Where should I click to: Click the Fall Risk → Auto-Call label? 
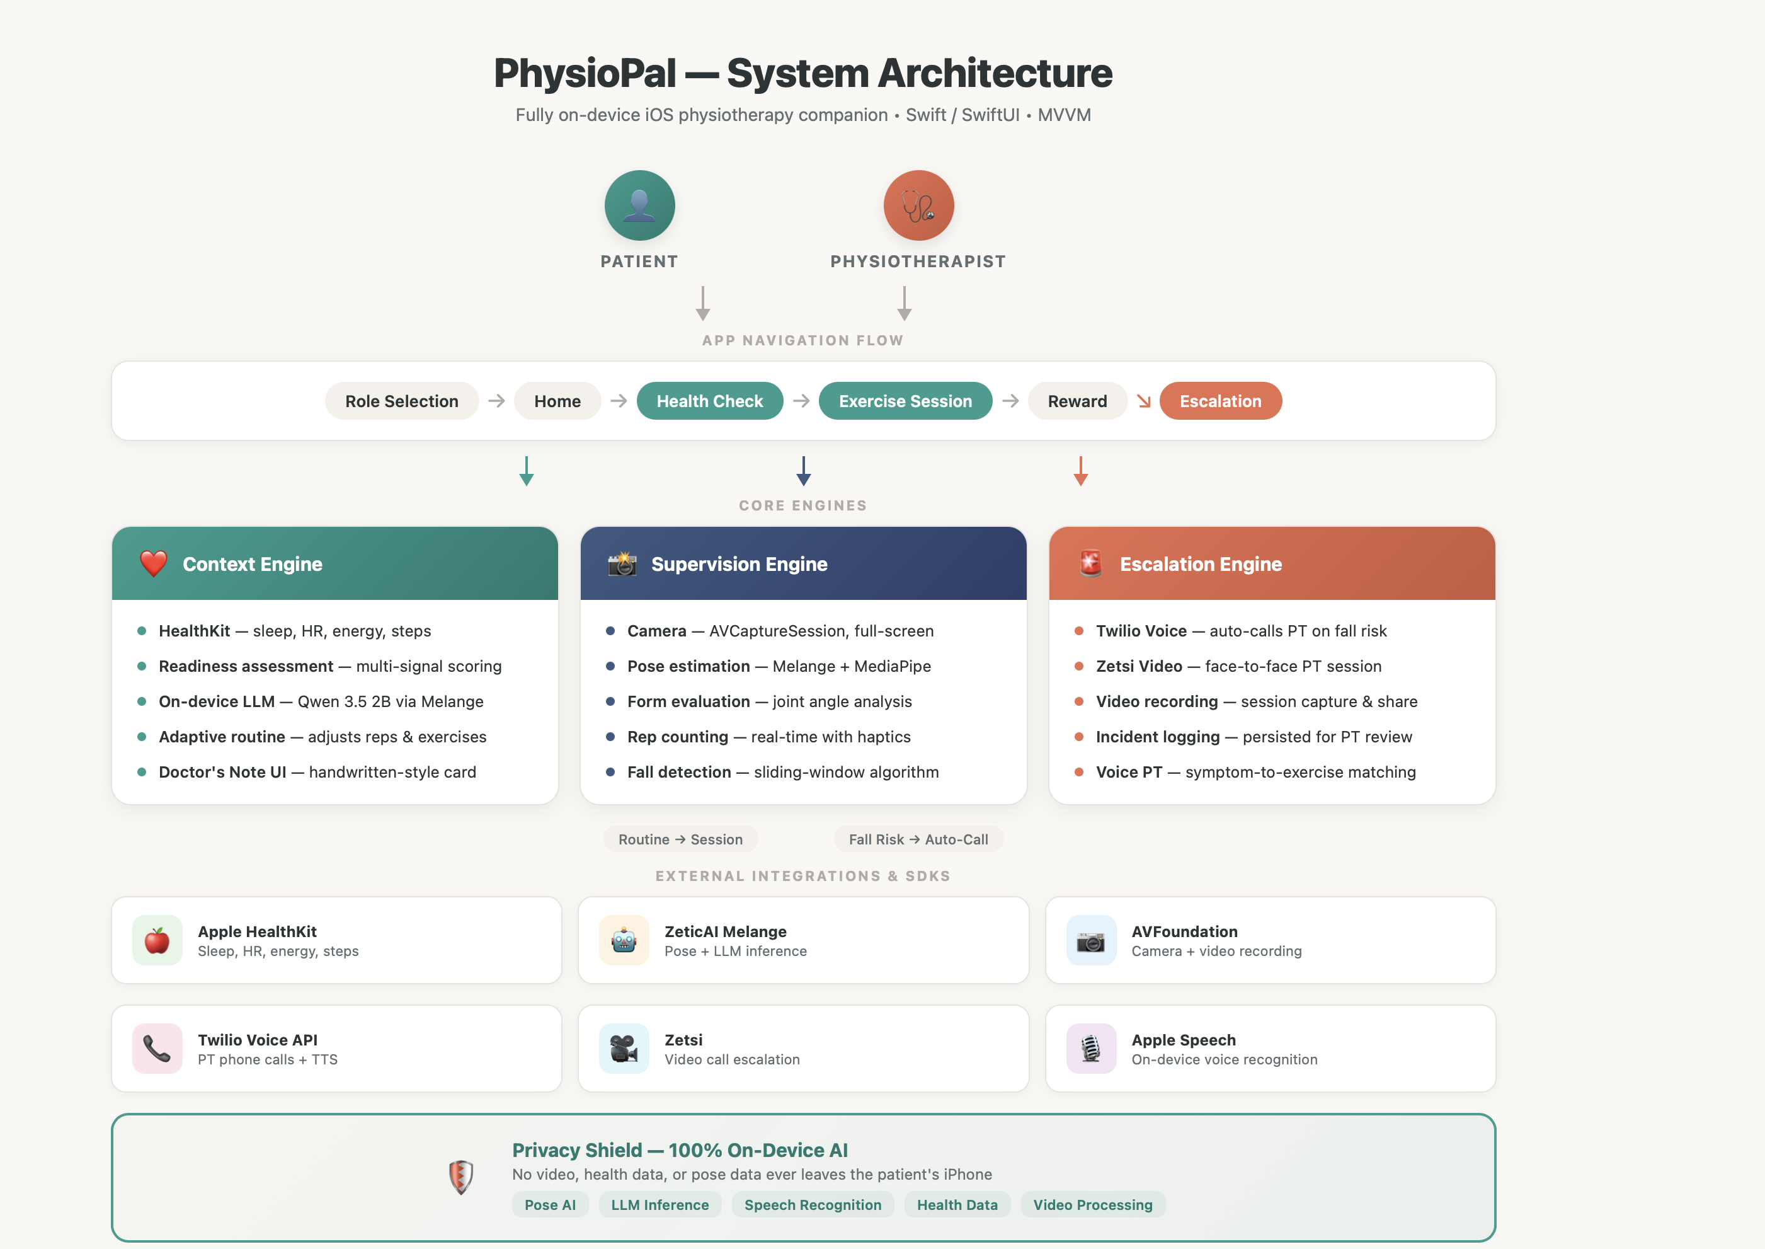point(918,839)
